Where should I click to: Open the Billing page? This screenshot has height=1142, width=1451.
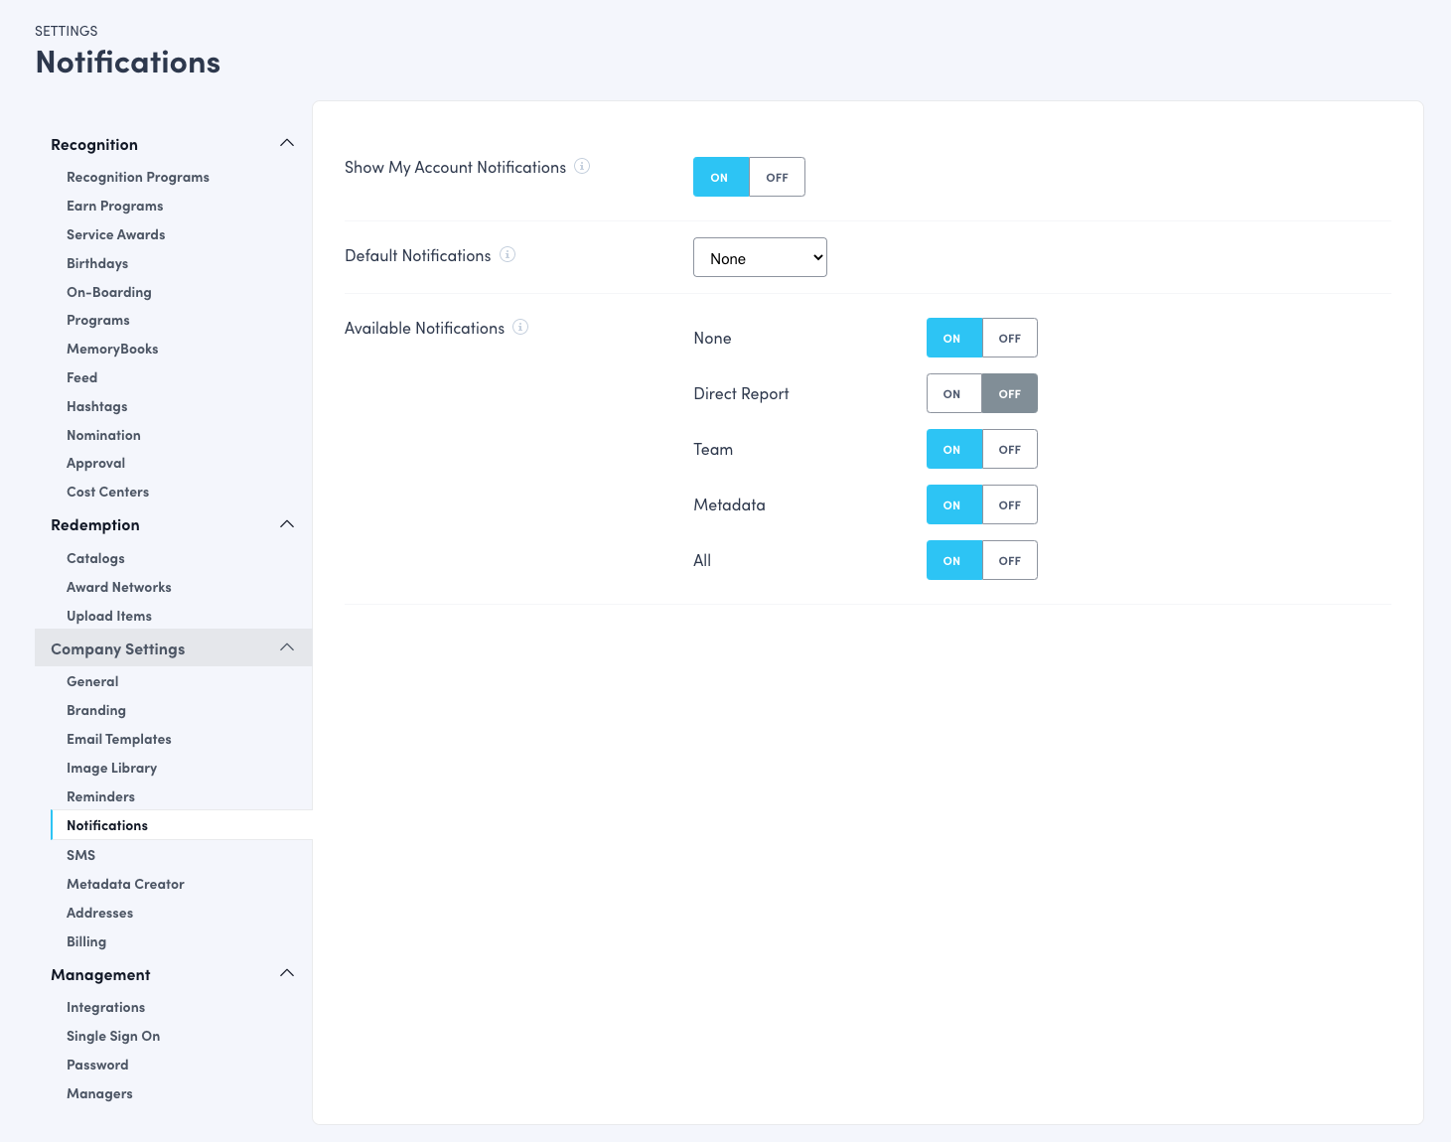[x=86, y=940]
